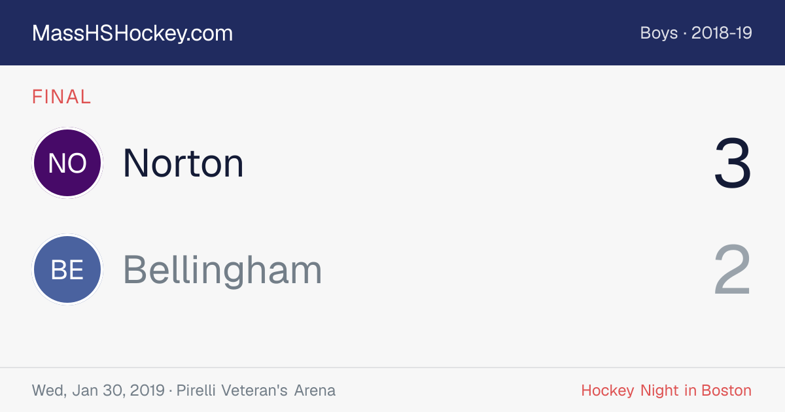Open the Norton team name
The width and height of the screenshot is (785, 412).
coord(183,163)
